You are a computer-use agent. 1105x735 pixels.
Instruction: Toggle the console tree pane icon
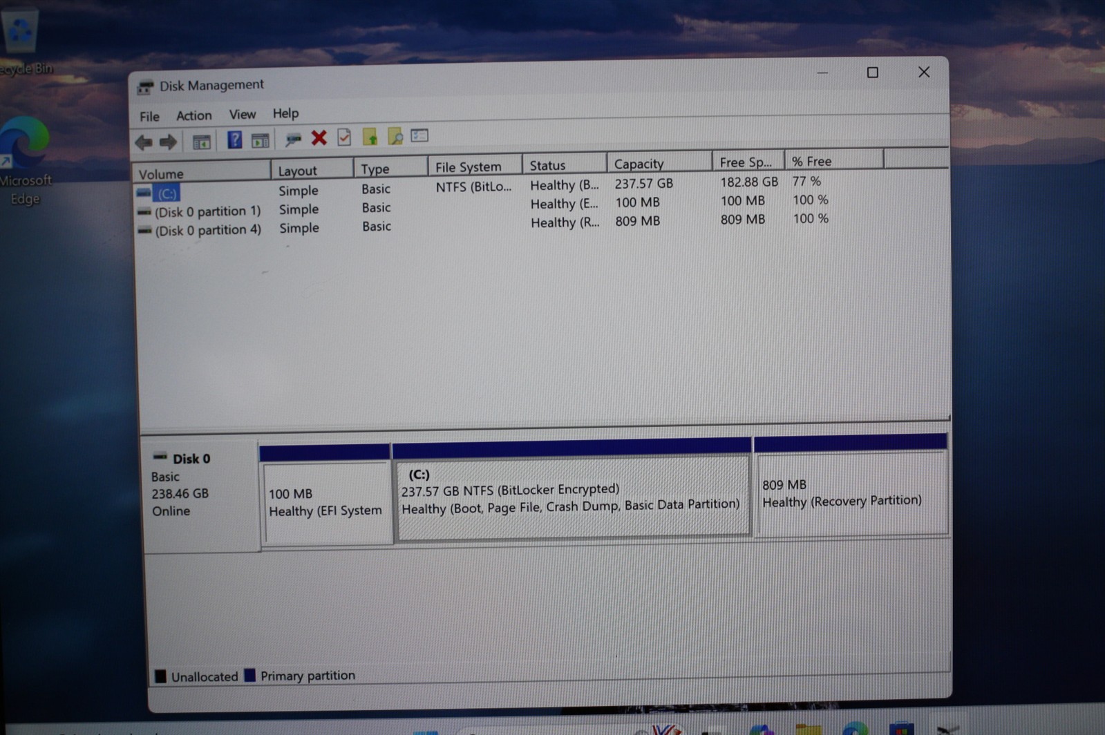coord(201,142)
